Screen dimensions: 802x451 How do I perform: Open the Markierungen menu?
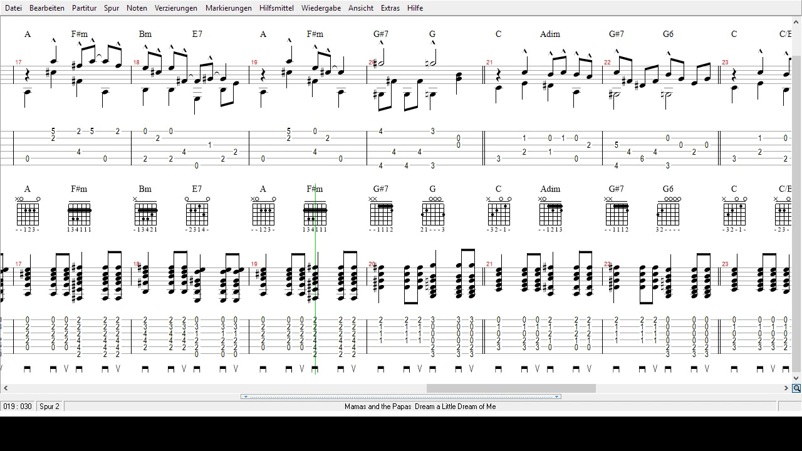229,8
